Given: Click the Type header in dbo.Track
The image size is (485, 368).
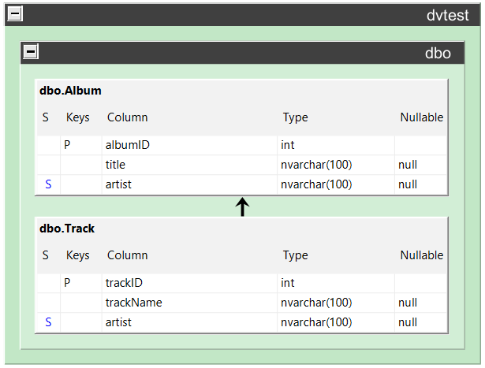Looking at the screenshot, I should click(x=296, y=255).
